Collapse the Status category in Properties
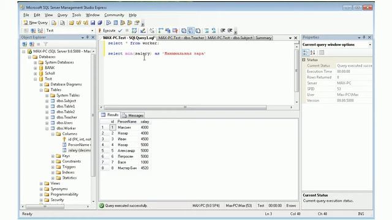Viewport: 392px width, 220px height. point(304,60)
